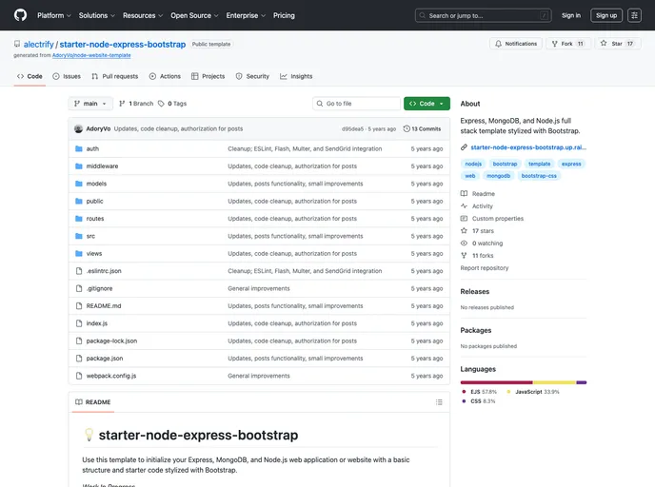Expand the Solutions navigation menu
655x487 pixels.
(96, 15)
